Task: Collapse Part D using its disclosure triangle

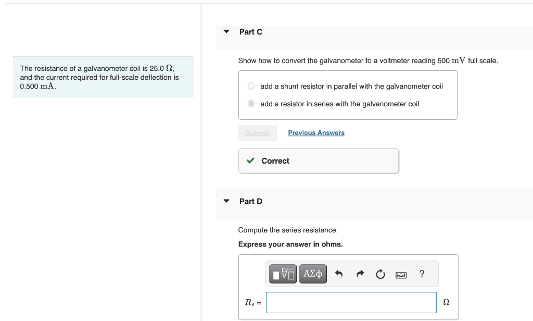Action: click(226, 201)
